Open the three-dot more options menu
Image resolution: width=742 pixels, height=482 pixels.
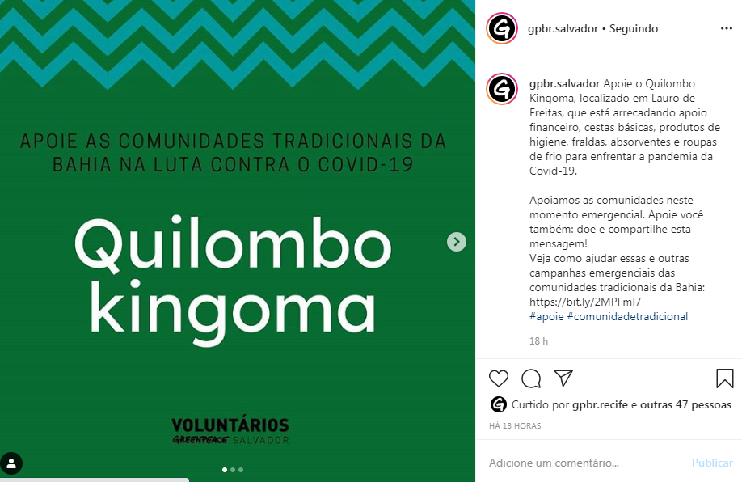coord(727,28)
